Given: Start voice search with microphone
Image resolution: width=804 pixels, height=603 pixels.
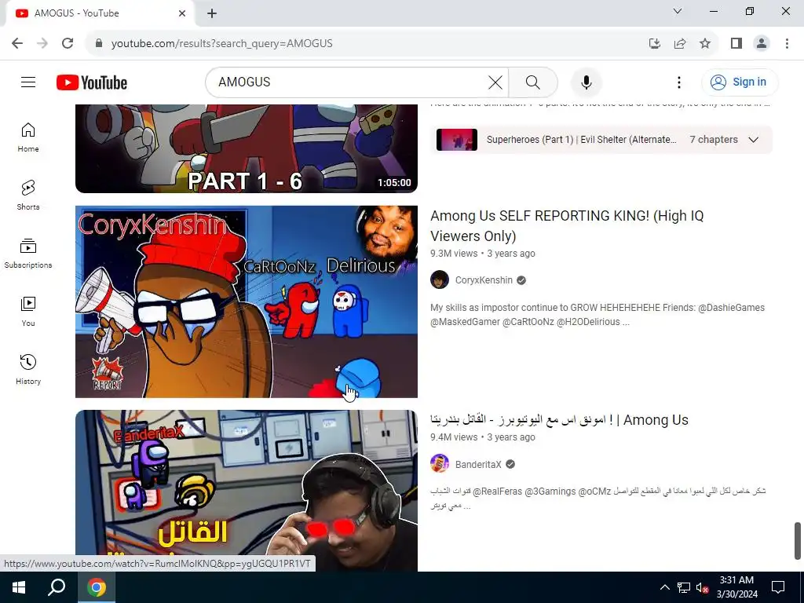Looking at the screenshot, I should [x=586, y=82].
